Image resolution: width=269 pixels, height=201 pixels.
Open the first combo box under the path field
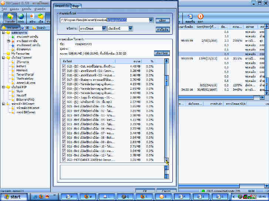pos(93,28)
